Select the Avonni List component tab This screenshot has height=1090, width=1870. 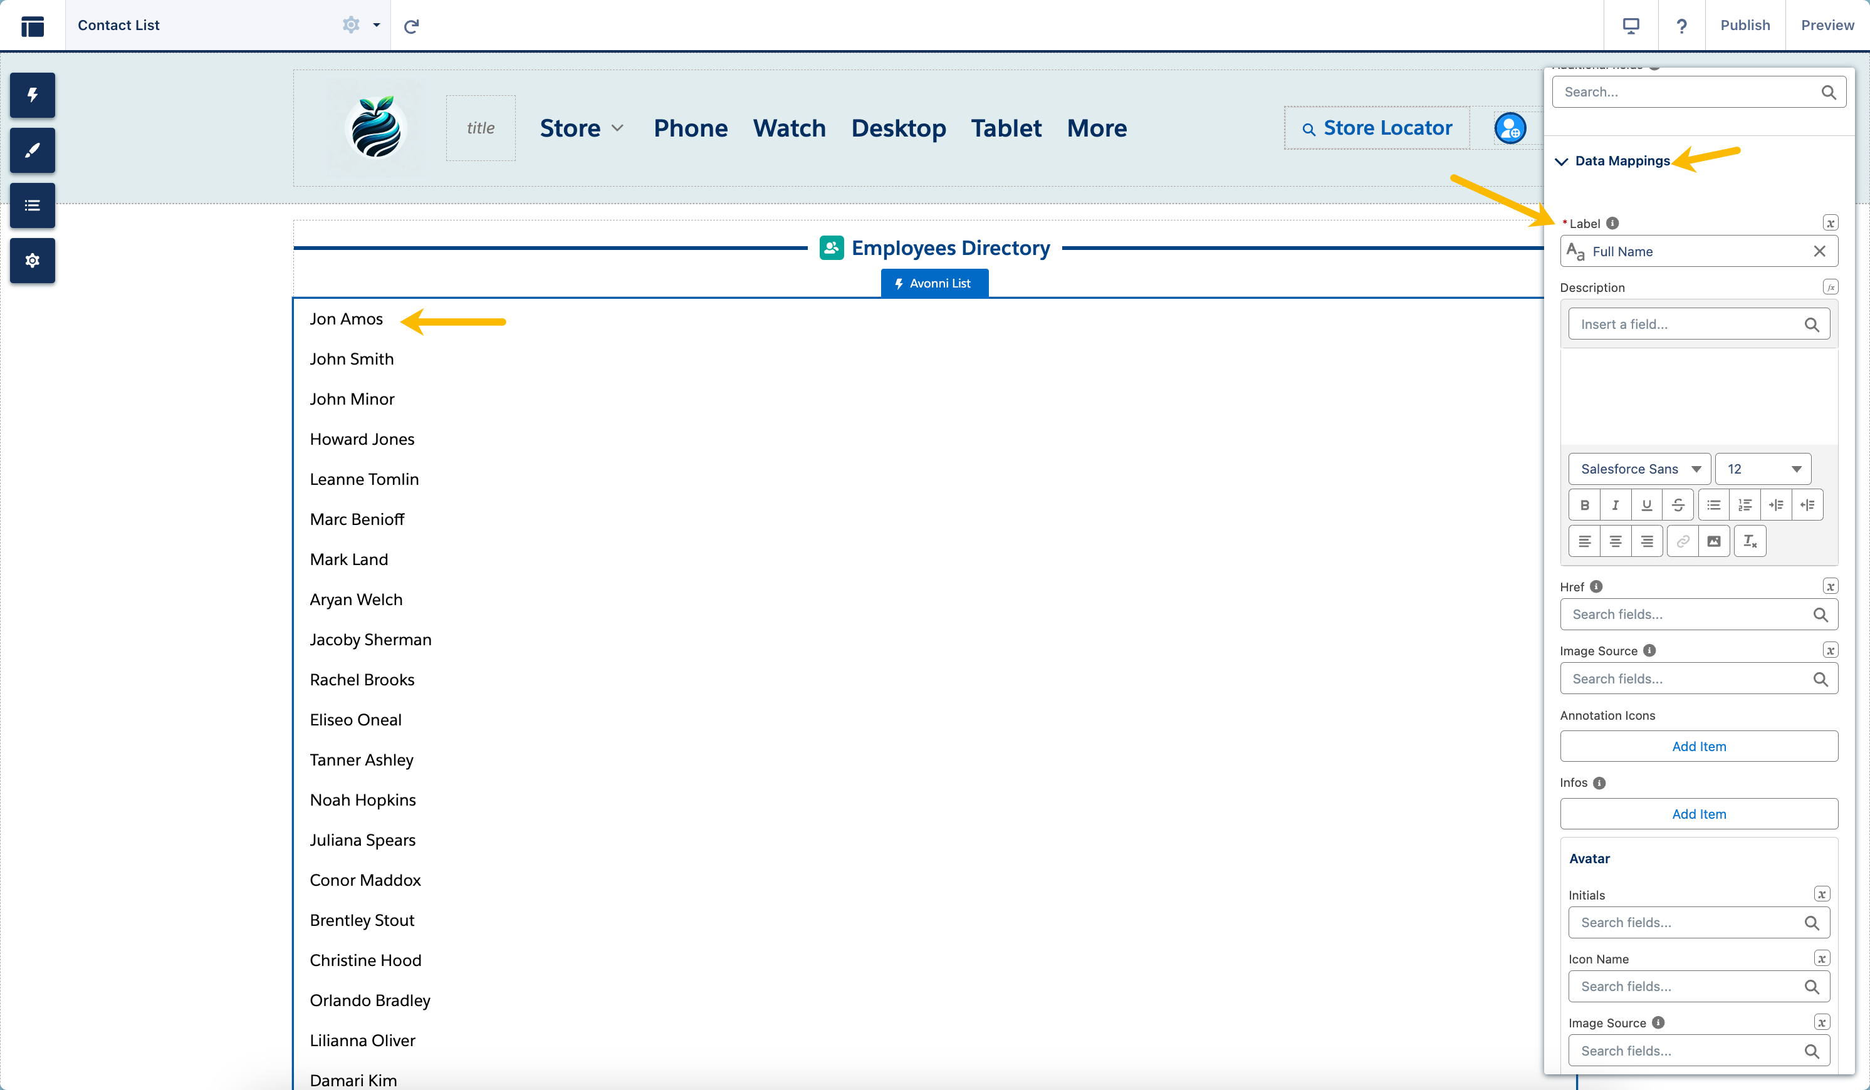[934, 283]
